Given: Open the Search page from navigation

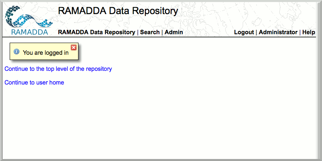Looking at the screenshot, I should (x=150, y=32).
